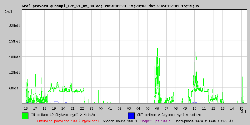Click the [/s] unit label
The height and width of the screenshot is (125, 250).
point(8,12)
